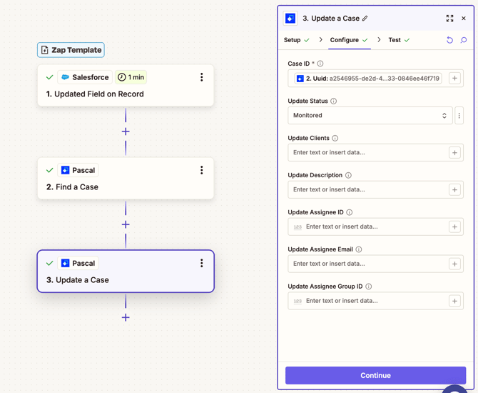Select the Updated Field on Record step
This screenshot has width=478, height=393.
point(114,94)
